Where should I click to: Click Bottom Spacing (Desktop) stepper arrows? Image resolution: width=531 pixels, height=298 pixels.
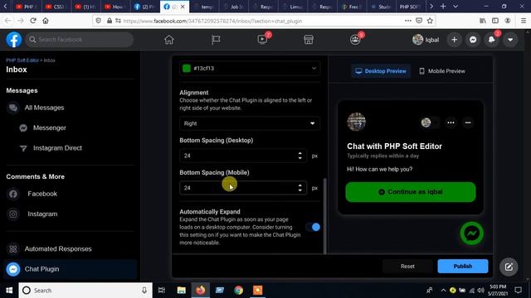point(300,156)
